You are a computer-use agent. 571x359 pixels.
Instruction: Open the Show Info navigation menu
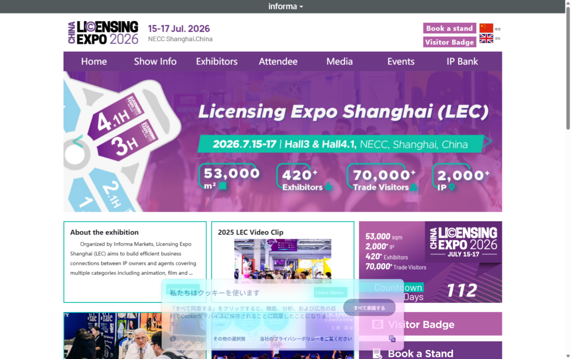tap(155, 61)
